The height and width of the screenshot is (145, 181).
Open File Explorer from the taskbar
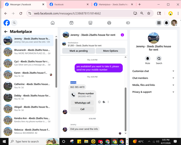(x=86, y=141)
